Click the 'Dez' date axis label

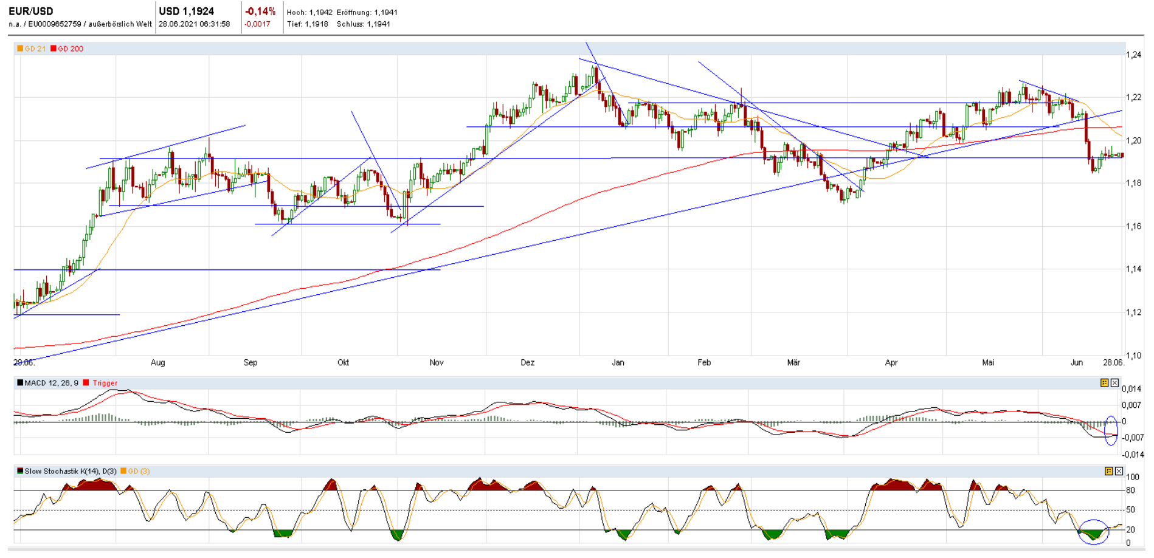click(528, 363)
